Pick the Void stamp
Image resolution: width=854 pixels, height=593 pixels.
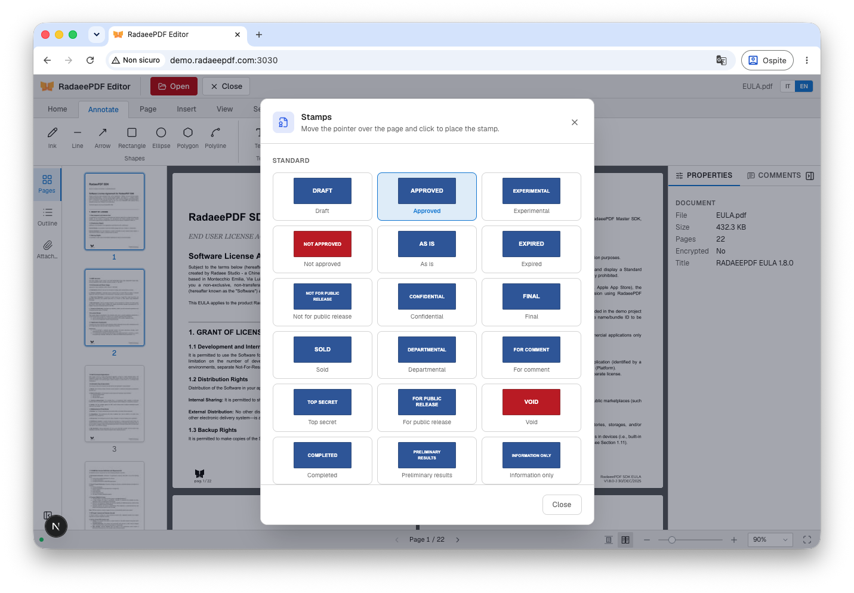tap(531, 407)
